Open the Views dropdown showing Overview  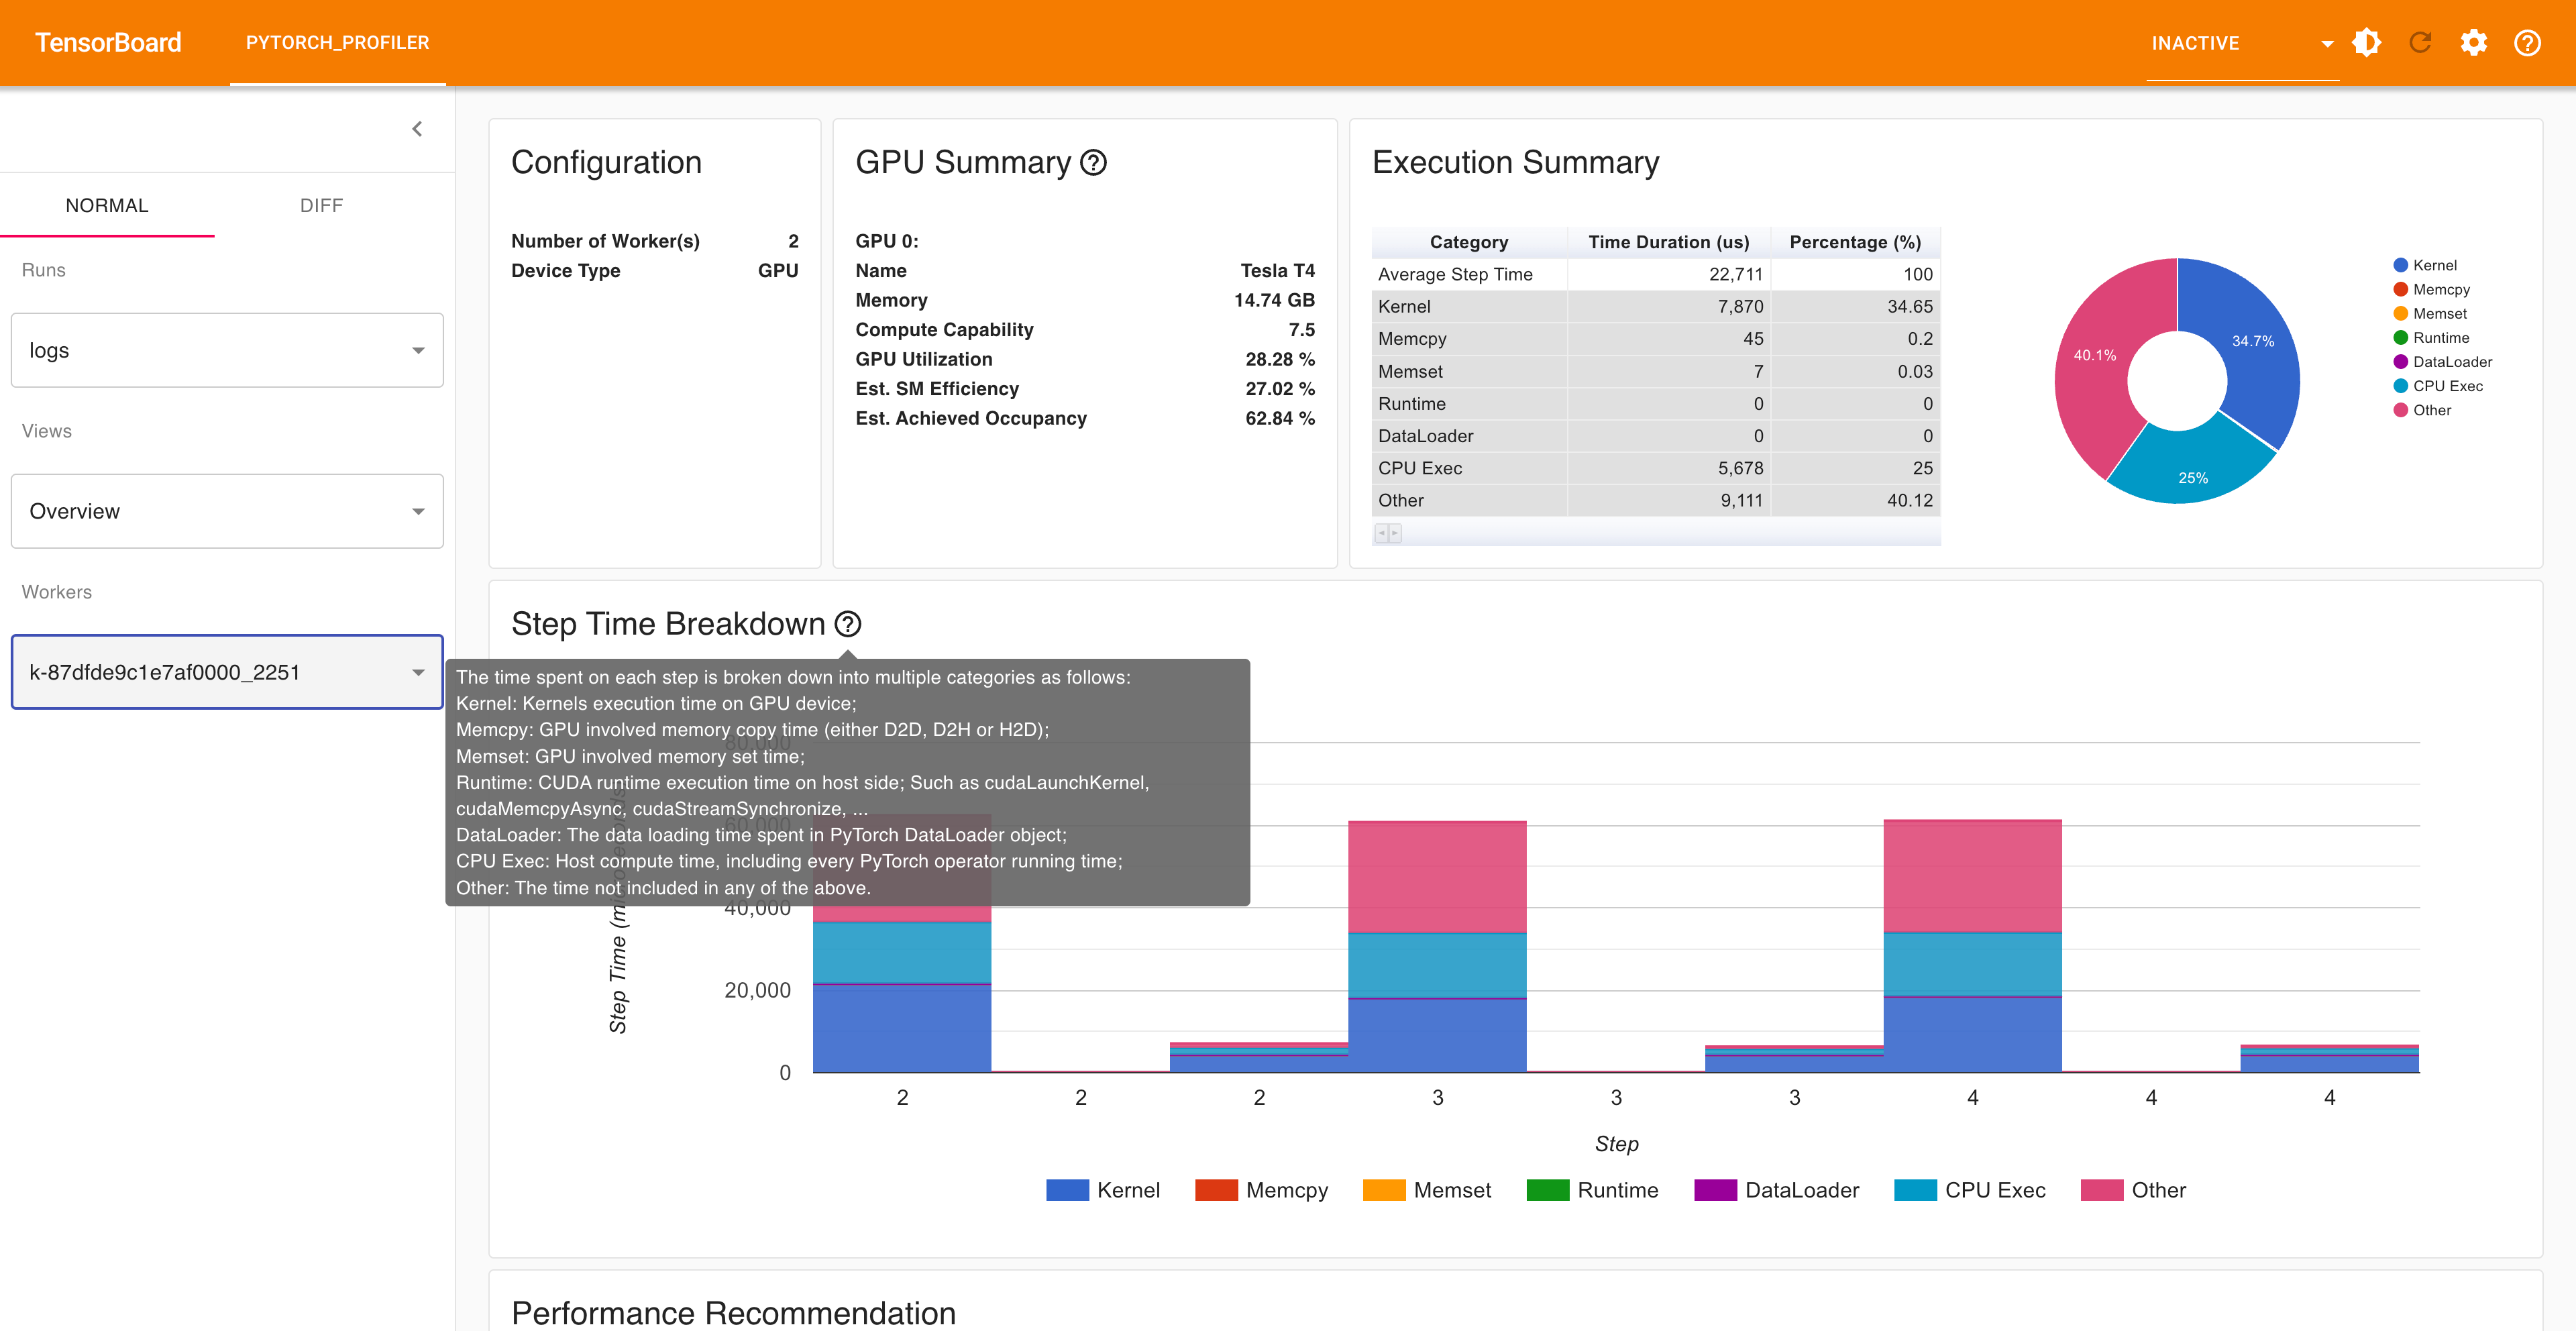click(227, 511)
